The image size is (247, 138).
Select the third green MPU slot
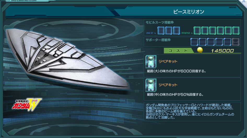[x=213, y=30]
